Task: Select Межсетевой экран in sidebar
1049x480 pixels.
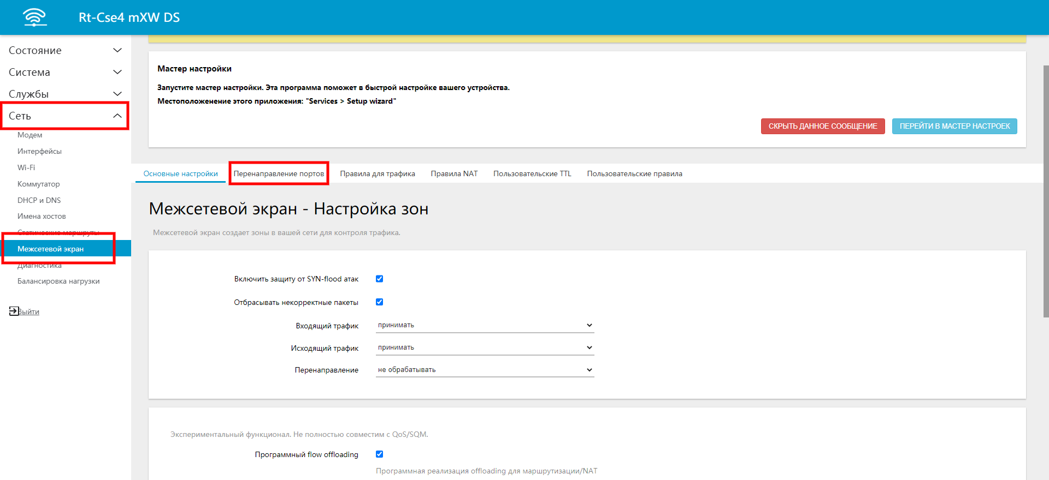Action: point(66,249)
